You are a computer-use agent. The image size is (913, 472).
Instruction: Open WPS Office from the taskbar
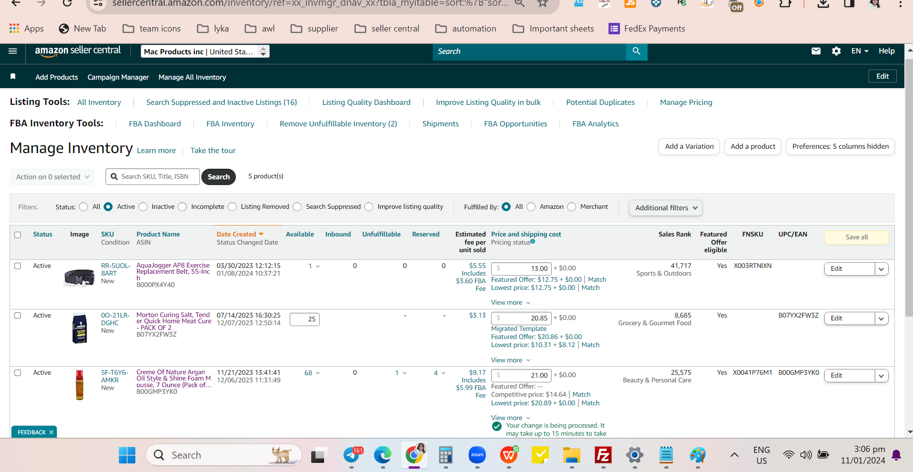tap(509, 455)
